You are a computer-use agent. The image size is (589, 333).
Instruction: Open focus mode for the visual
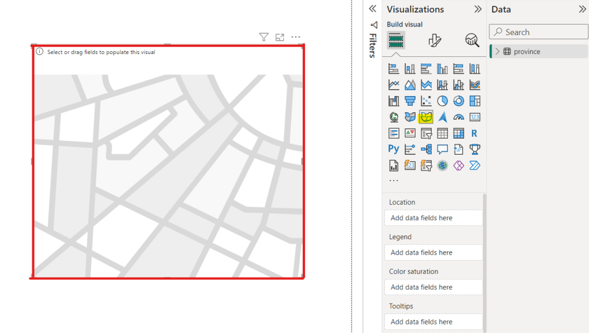click(280, 37)
